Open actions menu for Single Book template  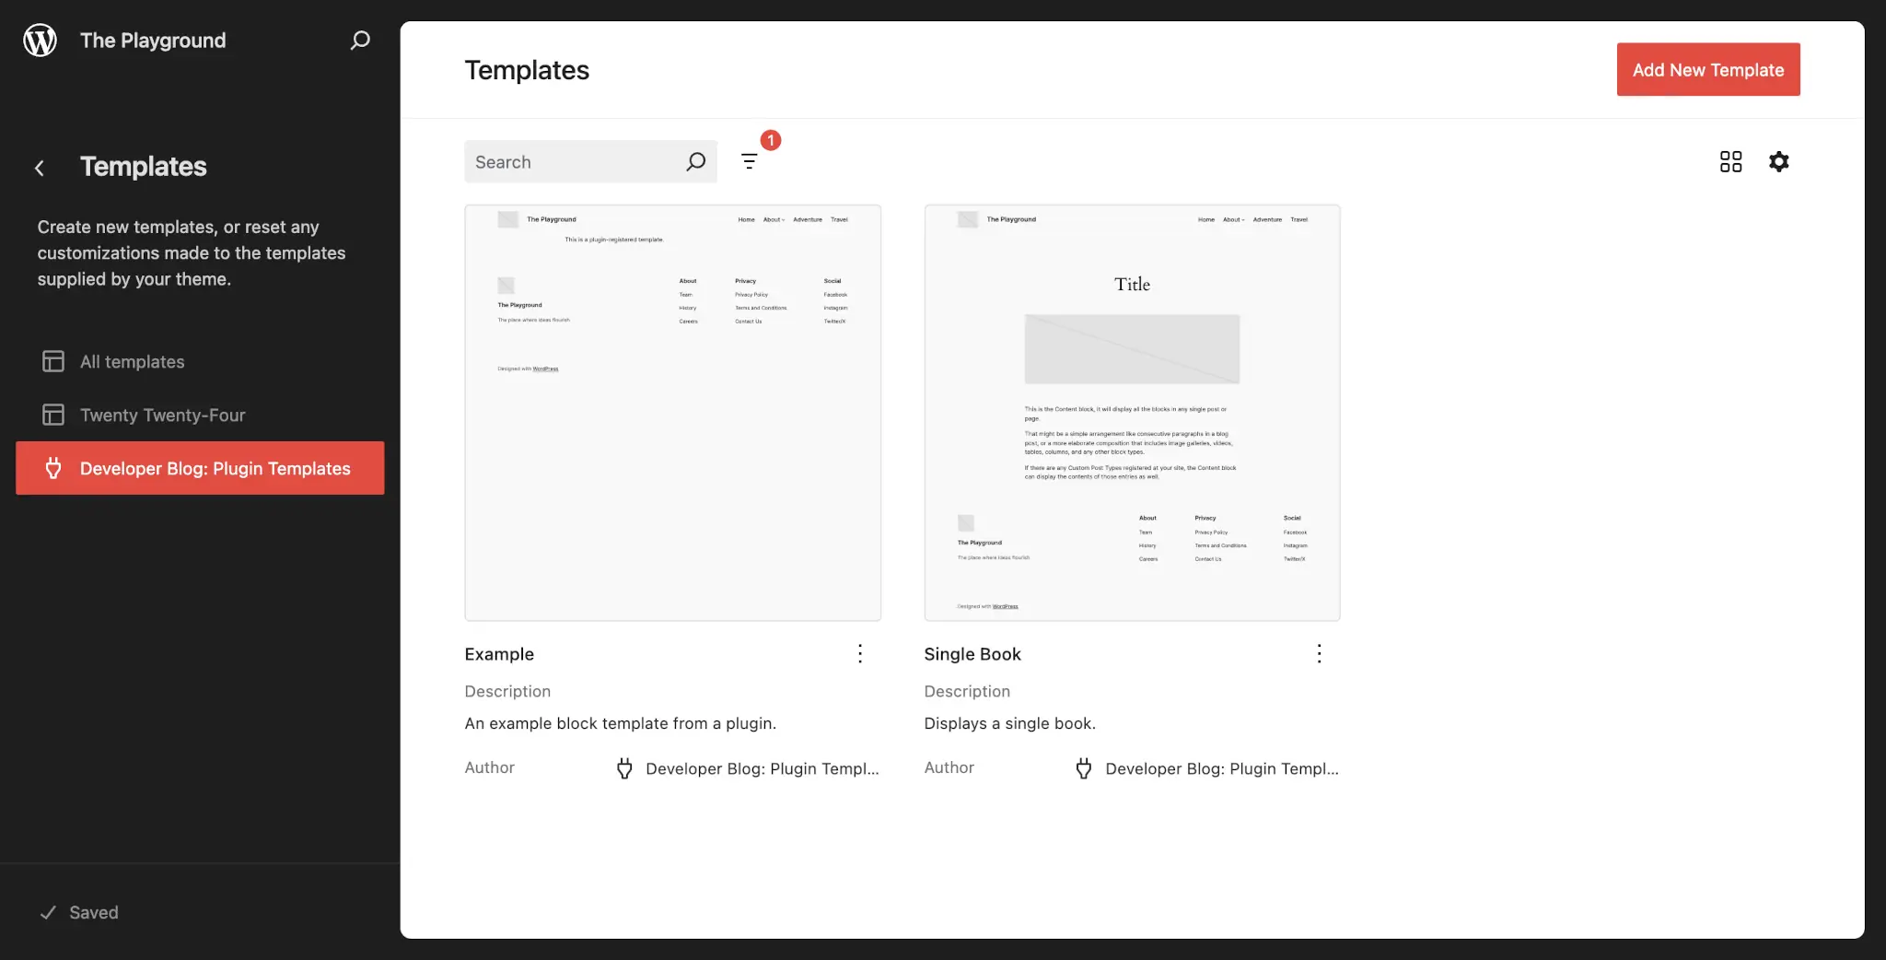(x=1320, y=654)
